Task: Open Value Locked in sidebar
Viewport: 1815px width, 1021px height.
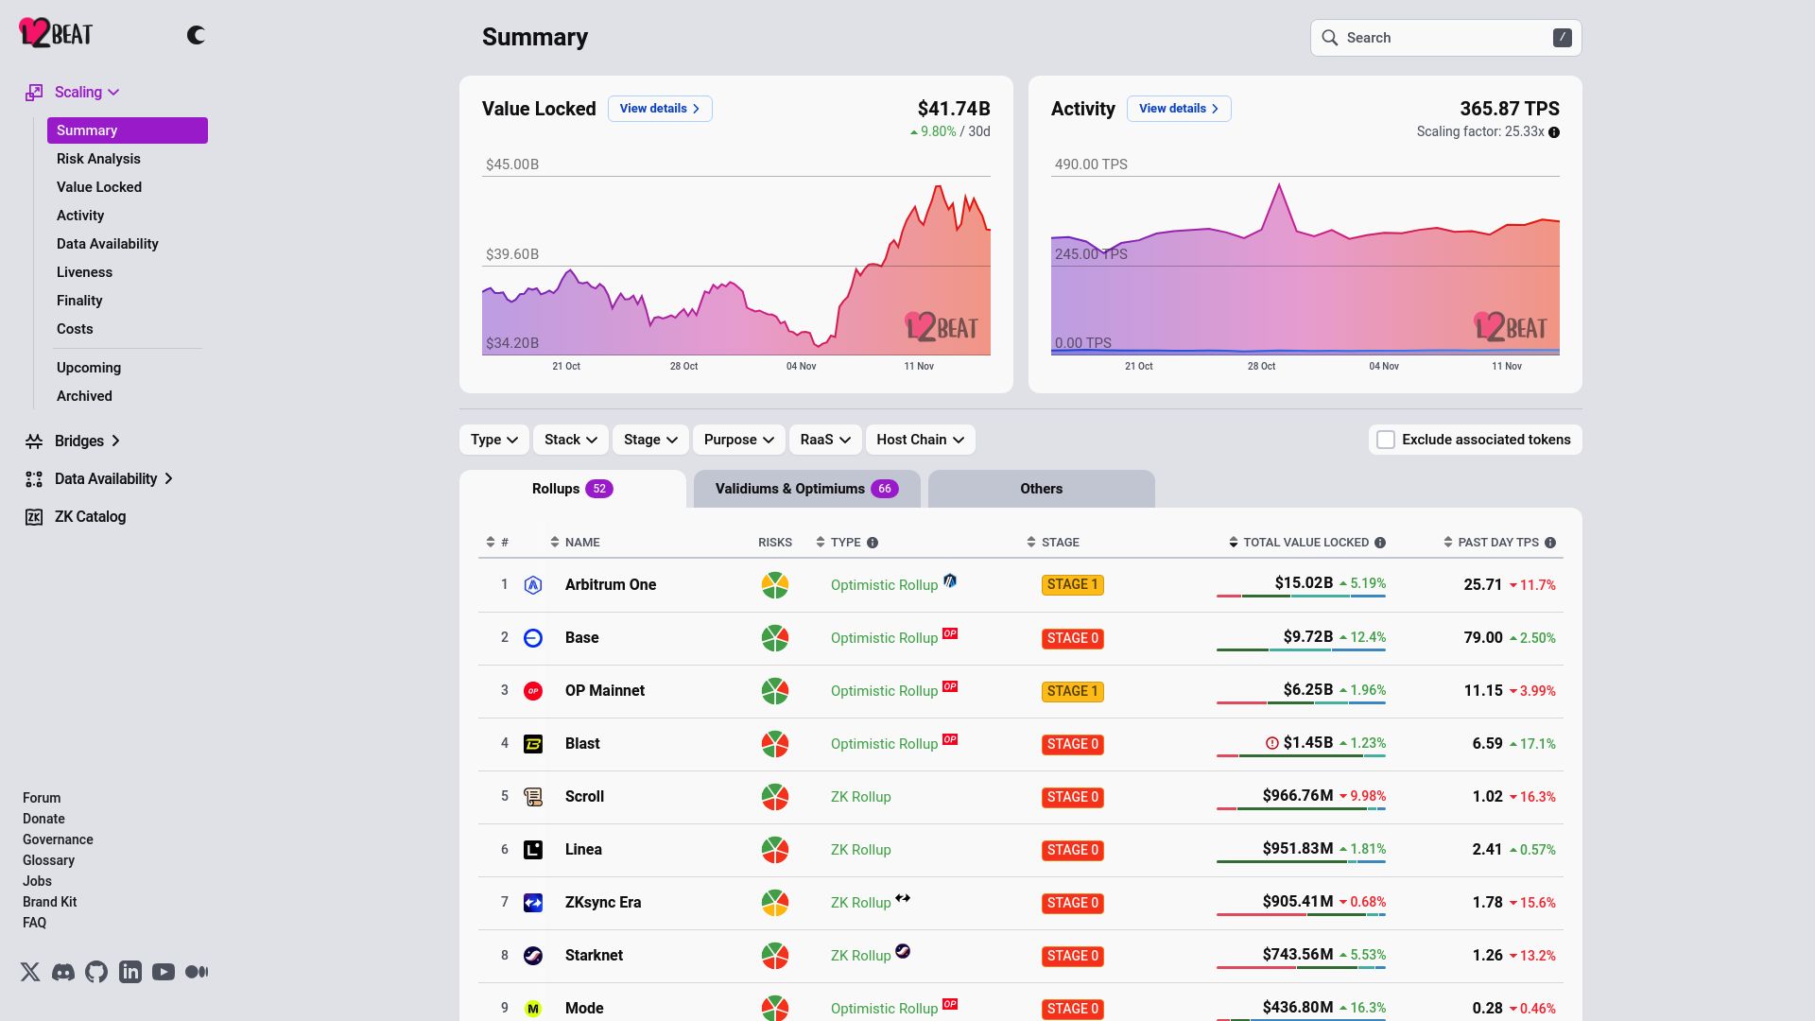Action: coord(99,187)
